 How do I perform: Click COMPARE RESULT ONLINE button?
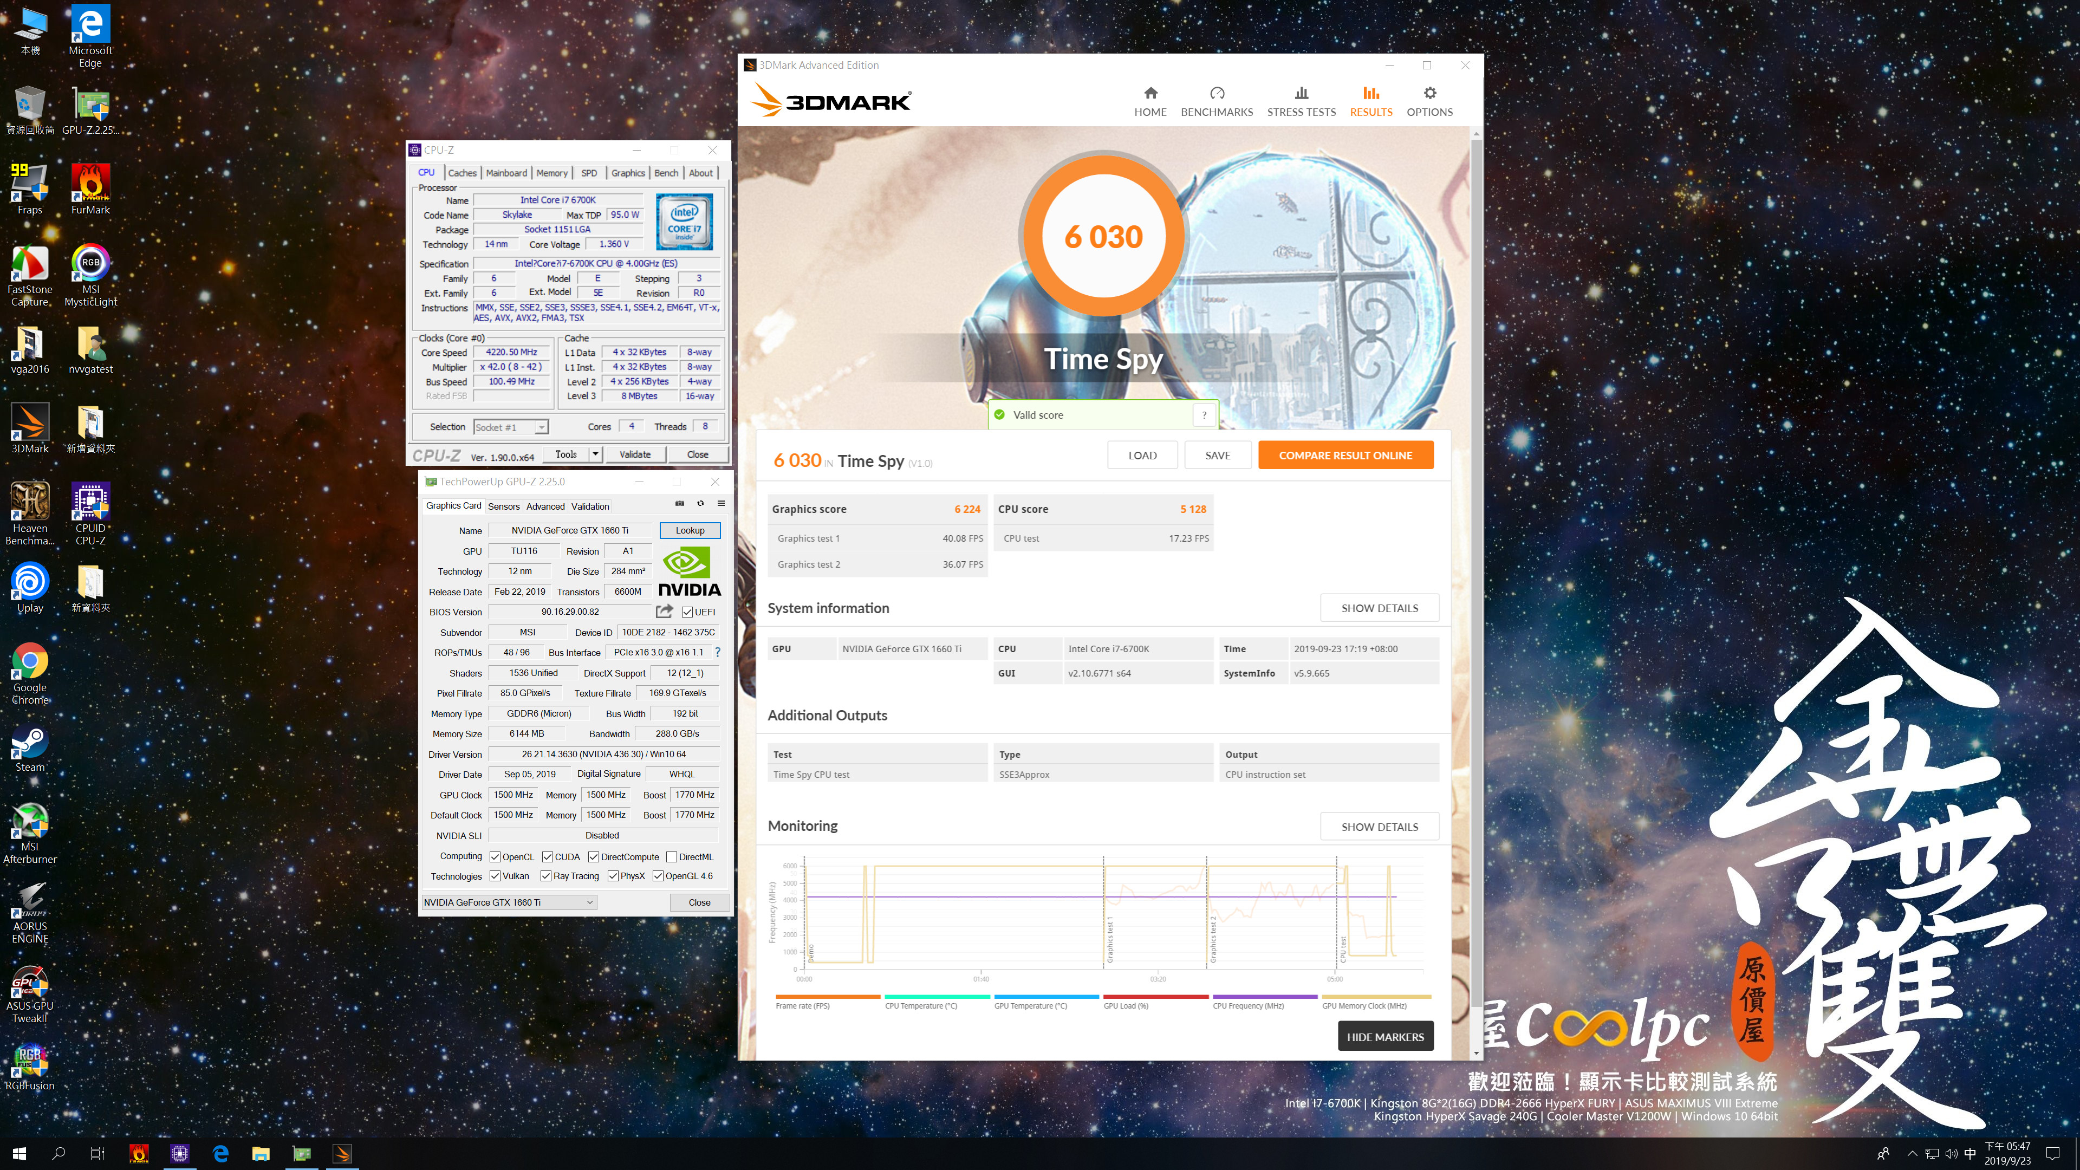pos(1345,456)
